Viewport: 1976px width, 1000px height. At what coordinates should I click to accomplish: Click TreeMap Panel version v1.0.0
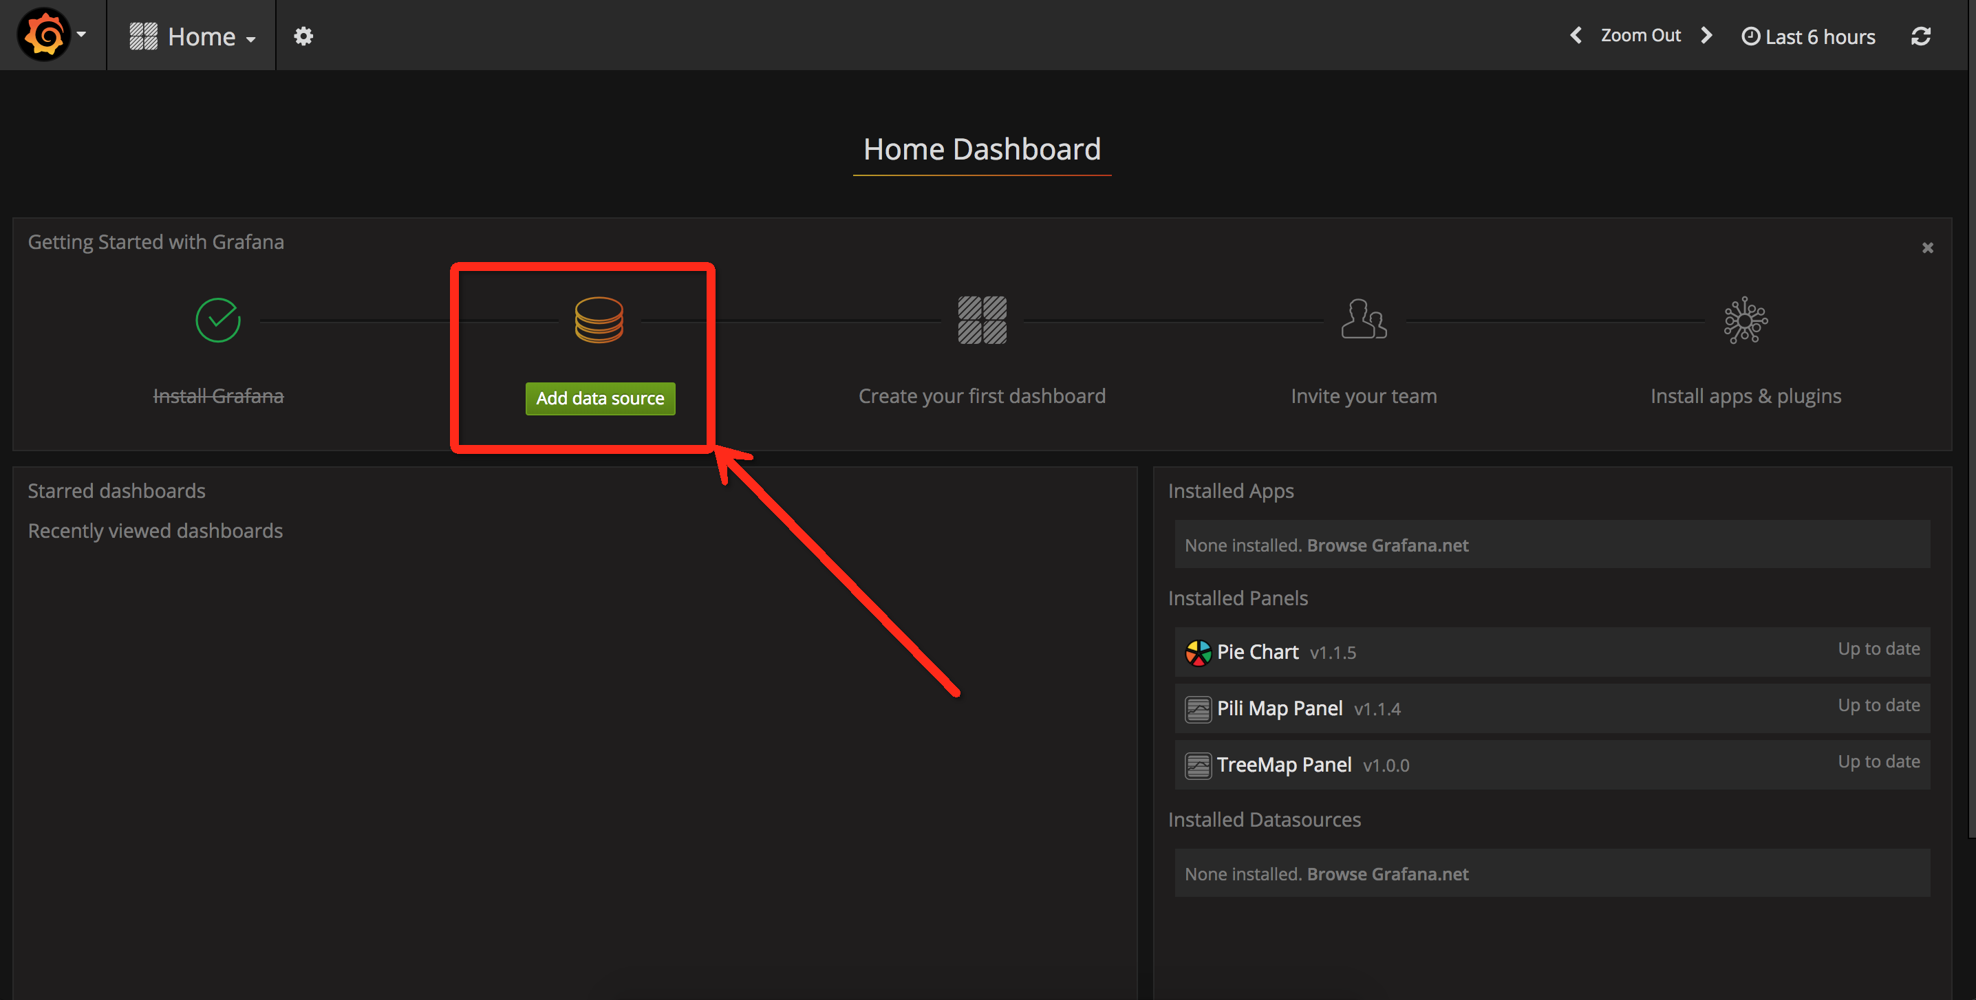pyautogui.click(x=1386, y=766)
